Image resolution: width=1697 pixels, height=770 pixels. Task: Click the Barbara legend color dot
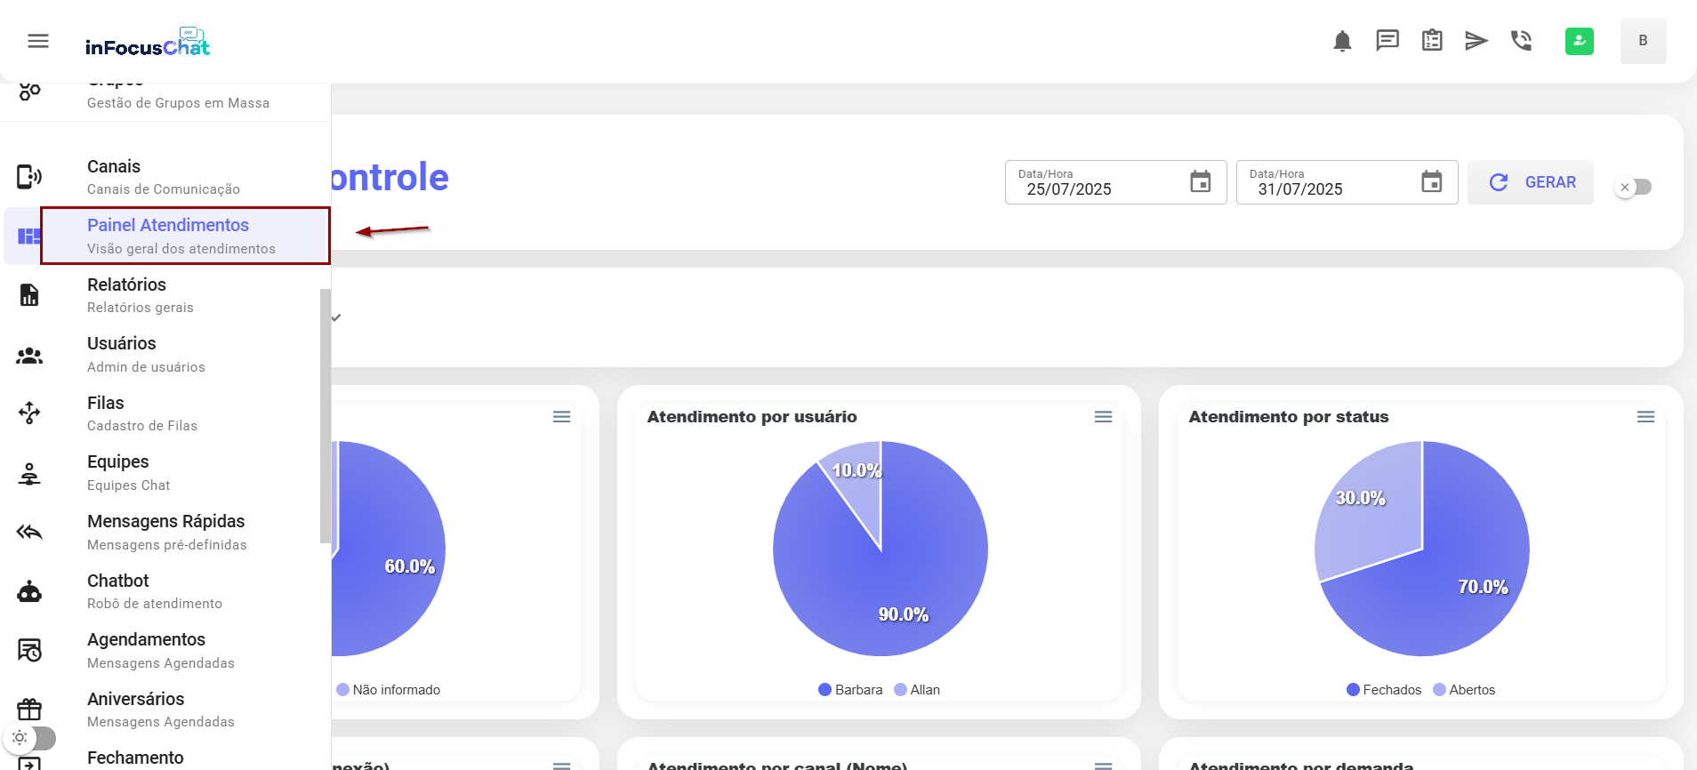click(824, 690)
